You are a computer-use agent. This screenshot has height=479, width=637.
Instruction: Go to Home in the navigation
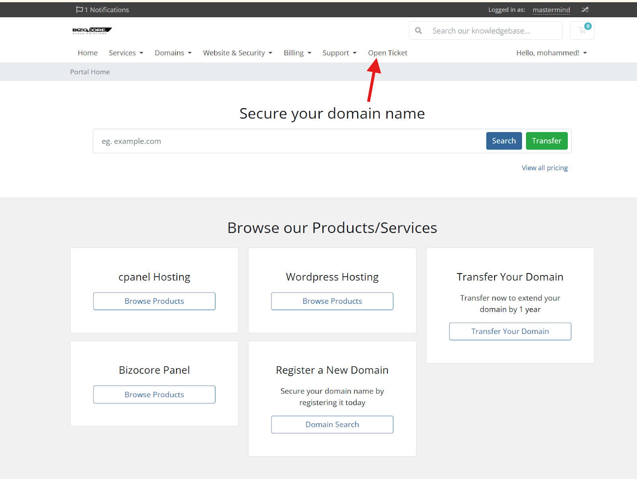coord(88,53)
